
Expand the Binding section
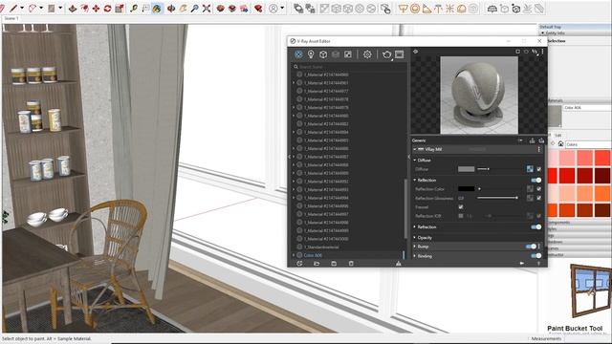pos(415,256)
